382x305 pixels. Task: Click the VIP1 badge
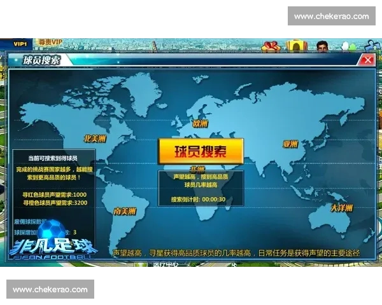[x=20, y=44]
